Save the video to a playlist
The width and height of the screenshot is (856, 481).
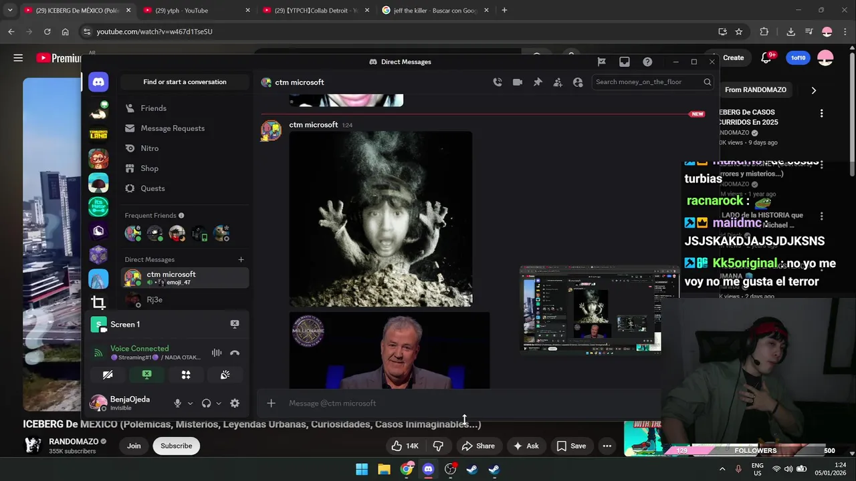coord(571,446)
